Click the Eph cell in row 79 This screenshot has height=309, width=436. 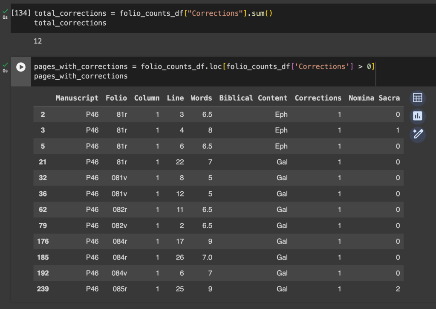pos(281,225)
